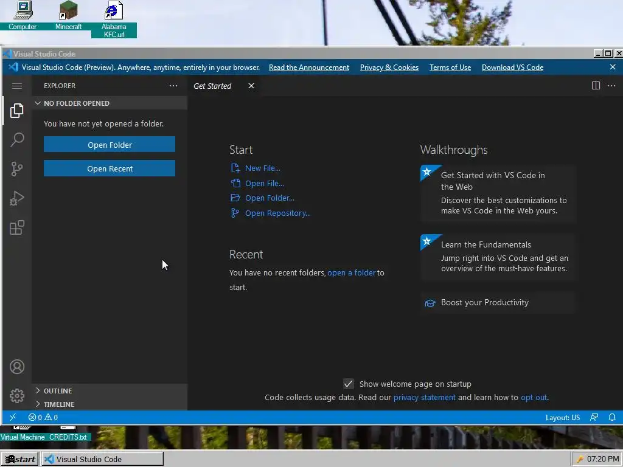Click the system tray icon beside clock

click(580, 459)
